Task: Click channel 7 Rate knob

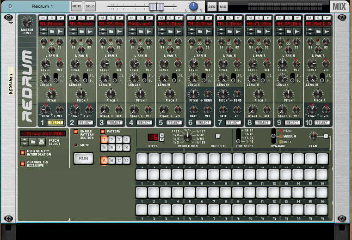Action: click(223, 109)
